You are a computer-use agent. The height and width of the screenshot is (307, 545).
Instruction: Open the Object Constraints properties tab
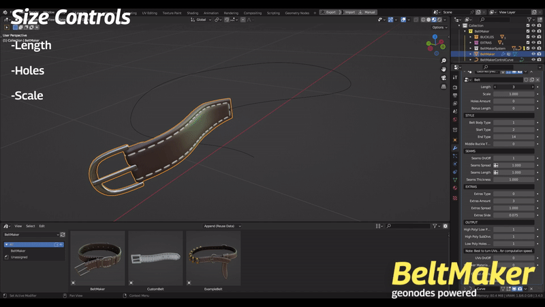tap(455, 172)
